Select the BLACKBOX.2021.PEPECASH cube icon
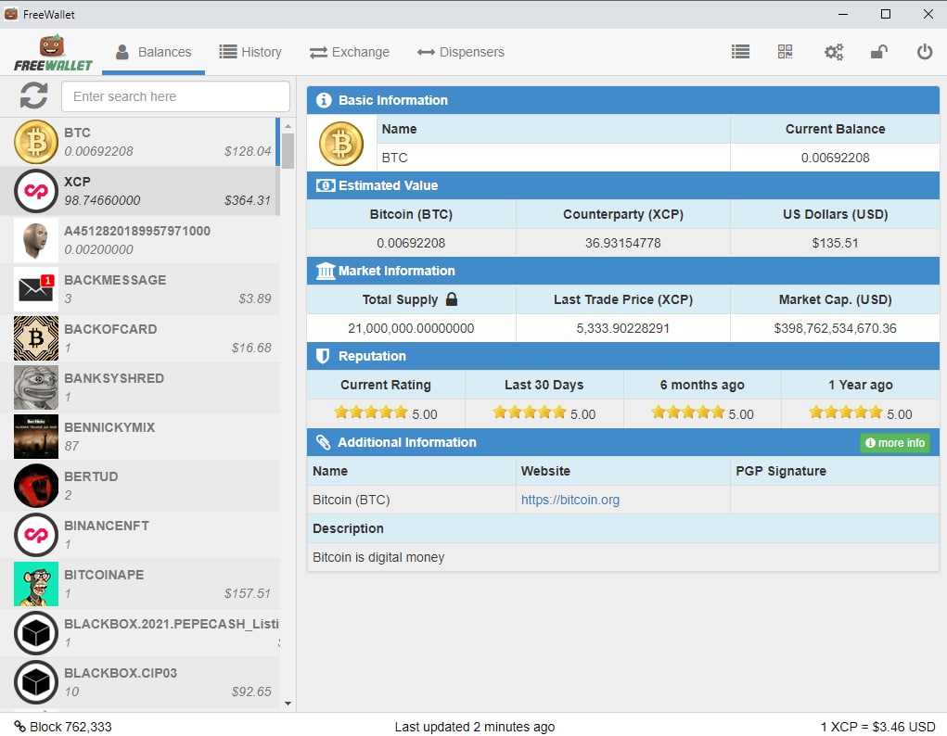Screen dimensions: 947x736 [x=36, y=633]
